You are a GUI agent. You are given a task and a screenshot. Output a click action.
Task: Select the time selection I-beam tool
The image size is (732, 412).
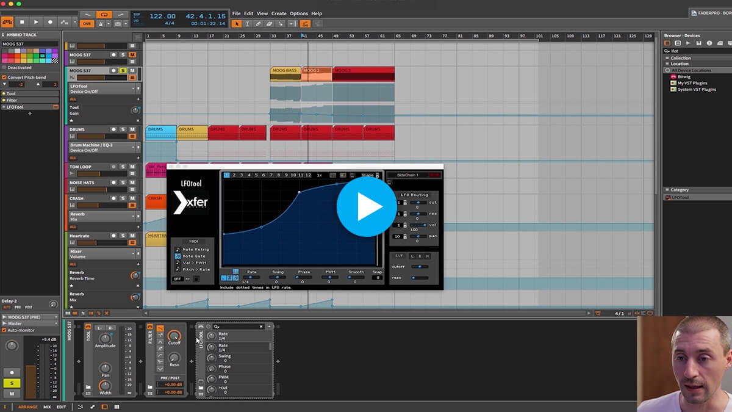click(247, 24)
